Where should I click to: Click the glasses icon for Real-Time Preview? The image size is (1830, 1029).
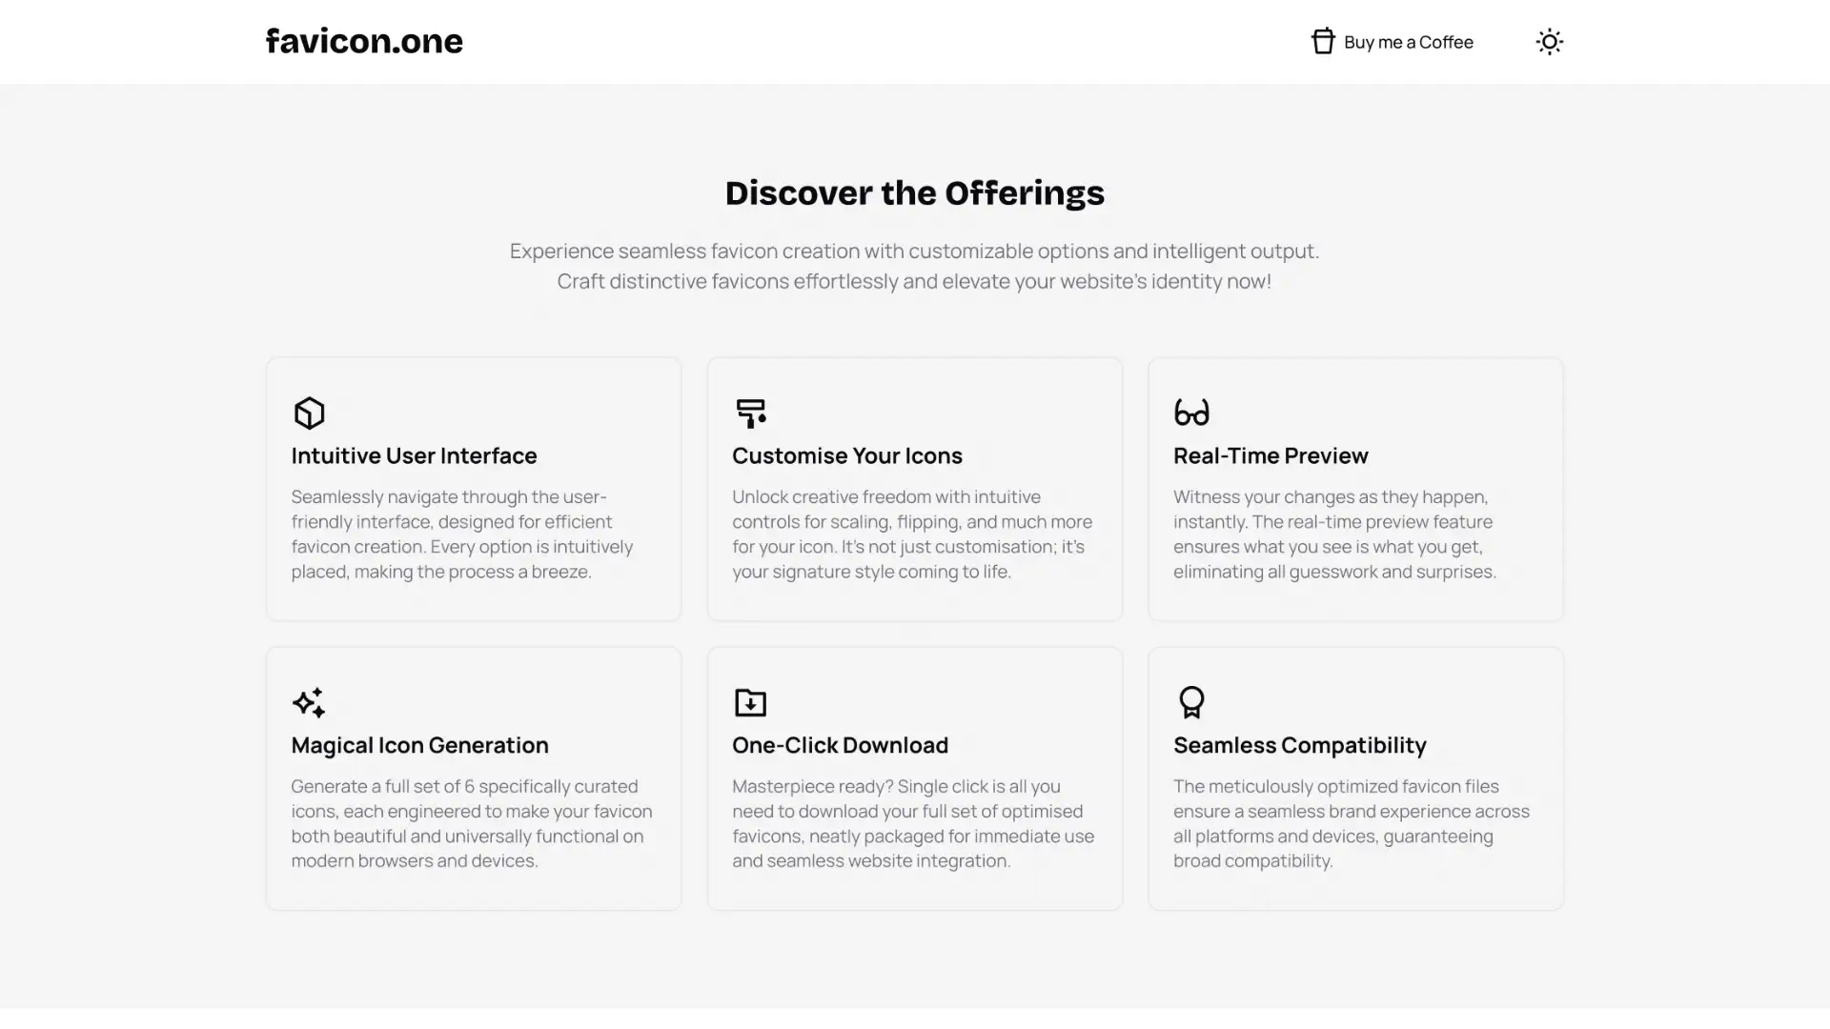point(1191,413)
